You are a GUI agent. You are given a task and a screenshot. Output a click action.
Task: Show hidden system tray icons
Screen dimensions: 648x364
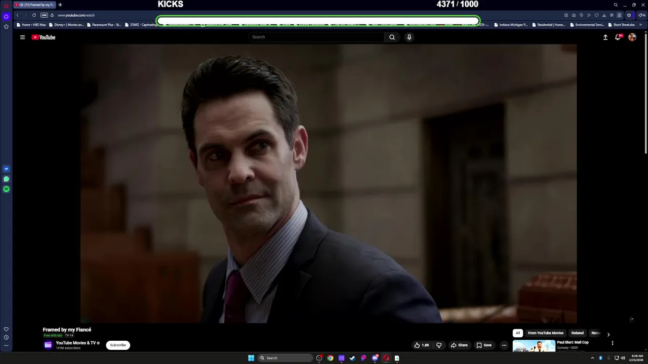click(592, 358)
